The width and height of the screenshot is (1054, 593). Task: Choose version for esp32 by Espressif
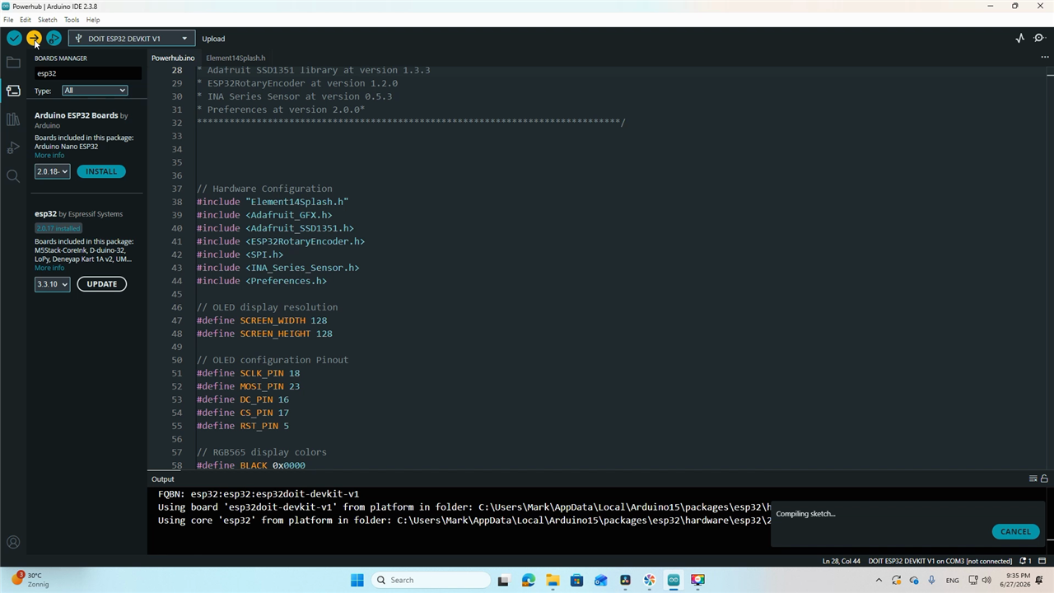pos(52,284)
